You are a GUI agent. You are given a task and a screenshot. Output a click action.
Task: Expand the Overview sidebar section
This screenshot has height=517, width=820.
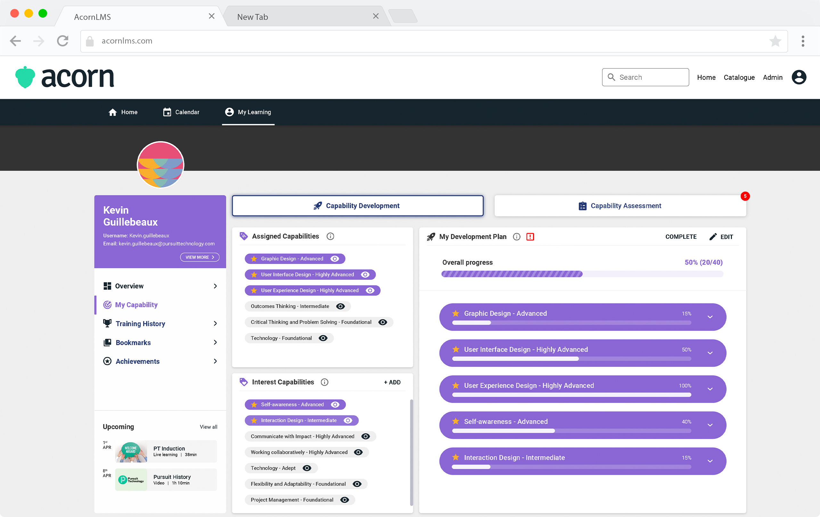216,286
